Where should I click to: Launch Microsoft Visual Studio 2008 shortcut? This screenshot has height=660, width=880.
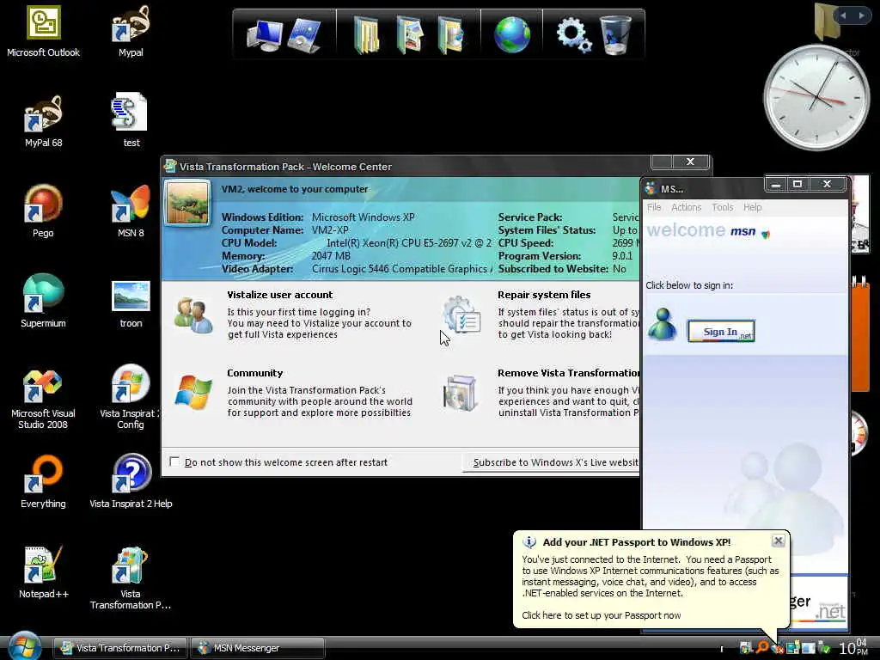click(x=43, y=400)
